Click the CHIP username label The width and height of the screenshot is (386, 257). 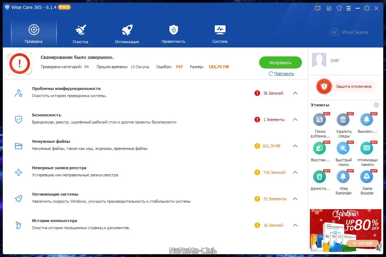pos(335,61)
